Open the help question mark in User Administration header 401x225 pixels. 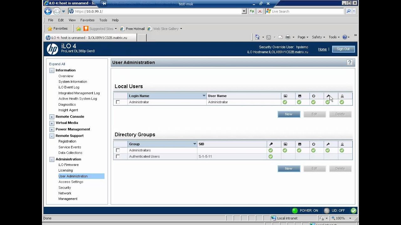pyautogui.click(x=350, y=62)
